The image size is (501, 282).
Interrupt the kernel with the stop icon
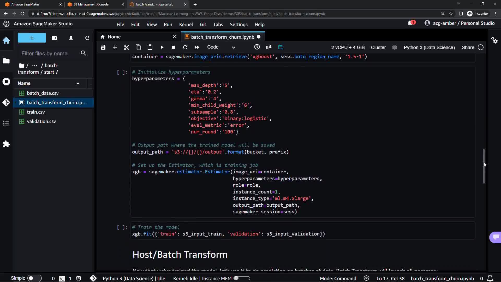(174, 47)
